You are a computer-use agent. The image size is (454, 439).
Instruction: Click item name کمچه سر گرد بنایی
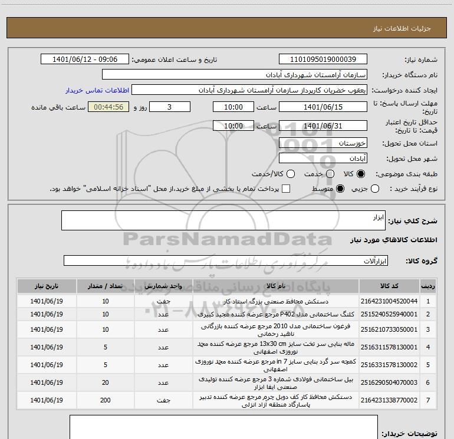tap(276, 365)
